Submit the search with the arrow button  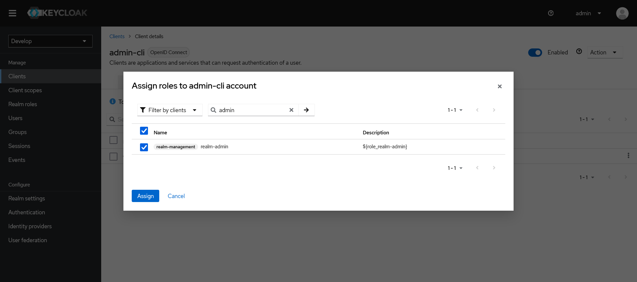click(306, 110)
